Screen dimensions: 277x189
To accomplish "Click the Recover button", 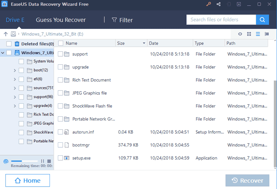I will click(247, 180).
